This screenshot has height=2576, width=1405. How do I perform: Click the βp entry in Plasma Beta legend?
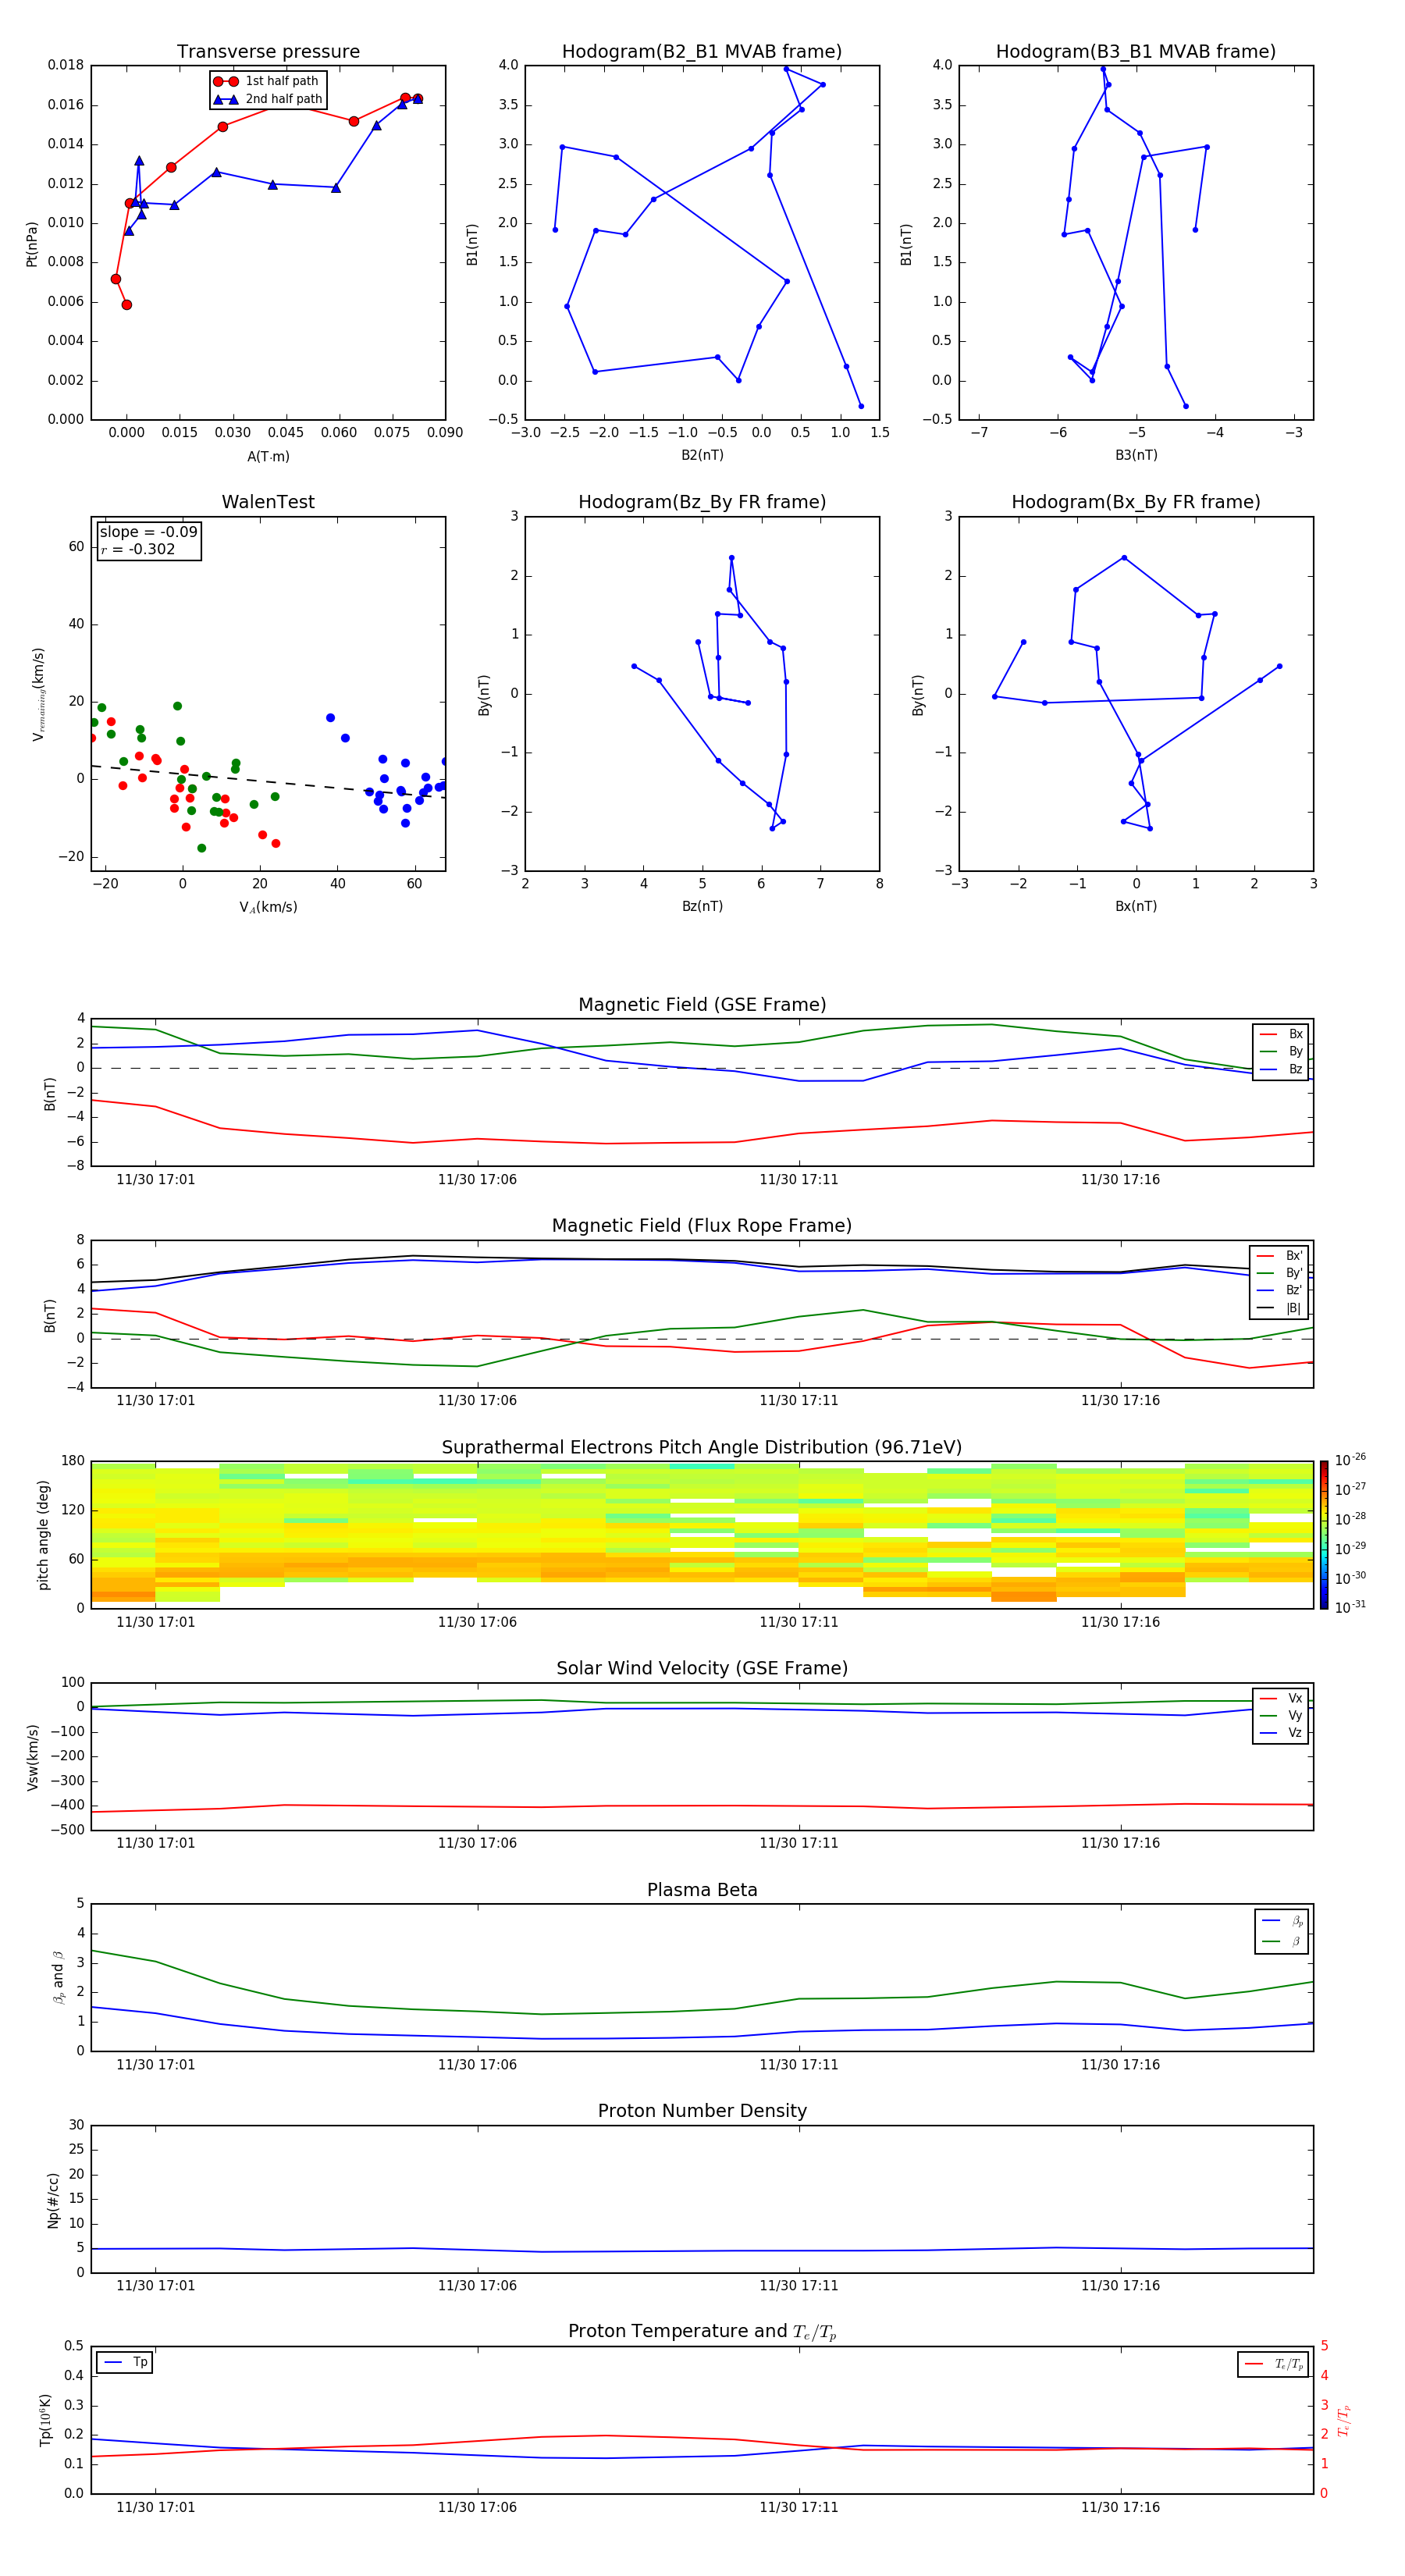(1283, 1921)
